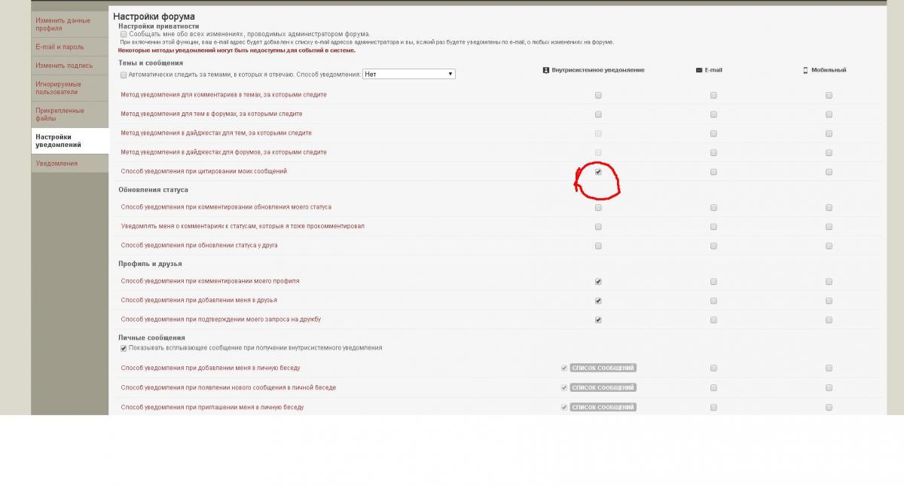Click the Настройки приватности heading
The image size is (904, 486).
click(x=158, y=26)
